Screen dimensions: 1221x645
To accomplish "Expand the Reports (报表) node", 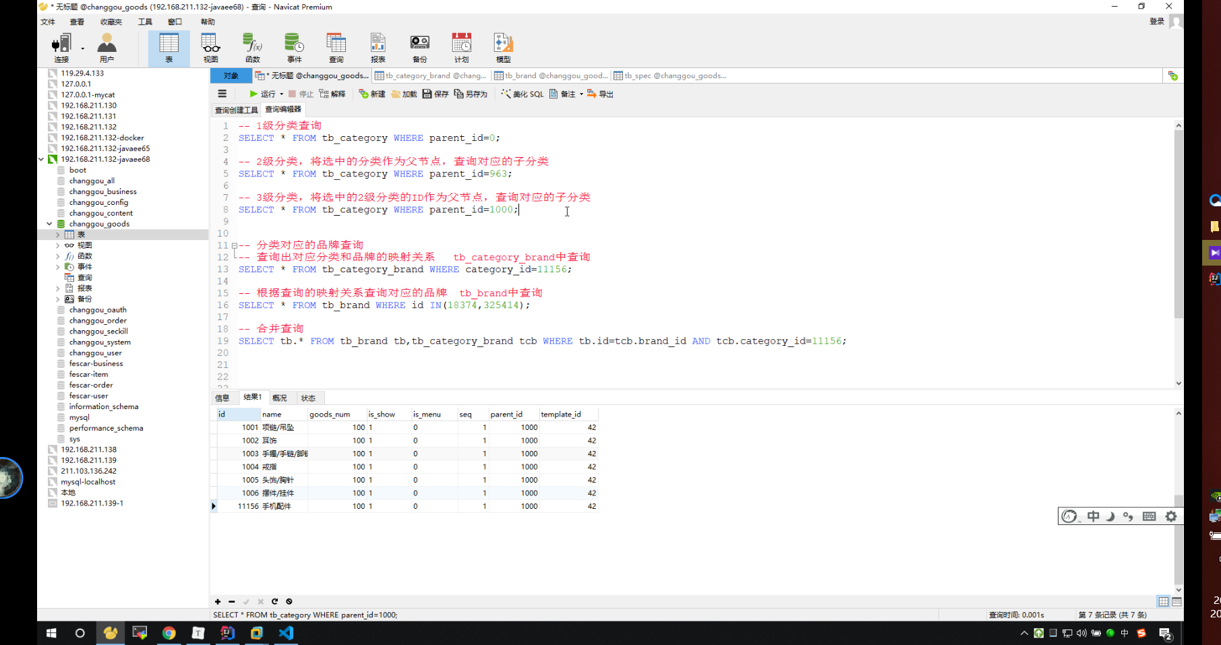I will click(58, 288).
